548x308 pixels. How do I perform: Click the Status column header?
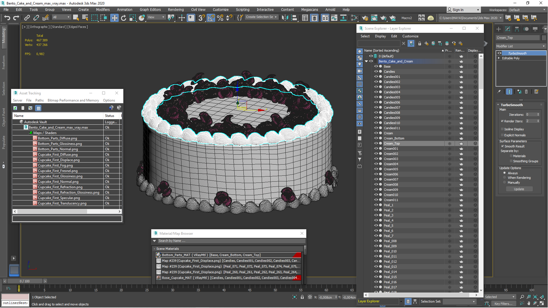click(x=112, y=116)
